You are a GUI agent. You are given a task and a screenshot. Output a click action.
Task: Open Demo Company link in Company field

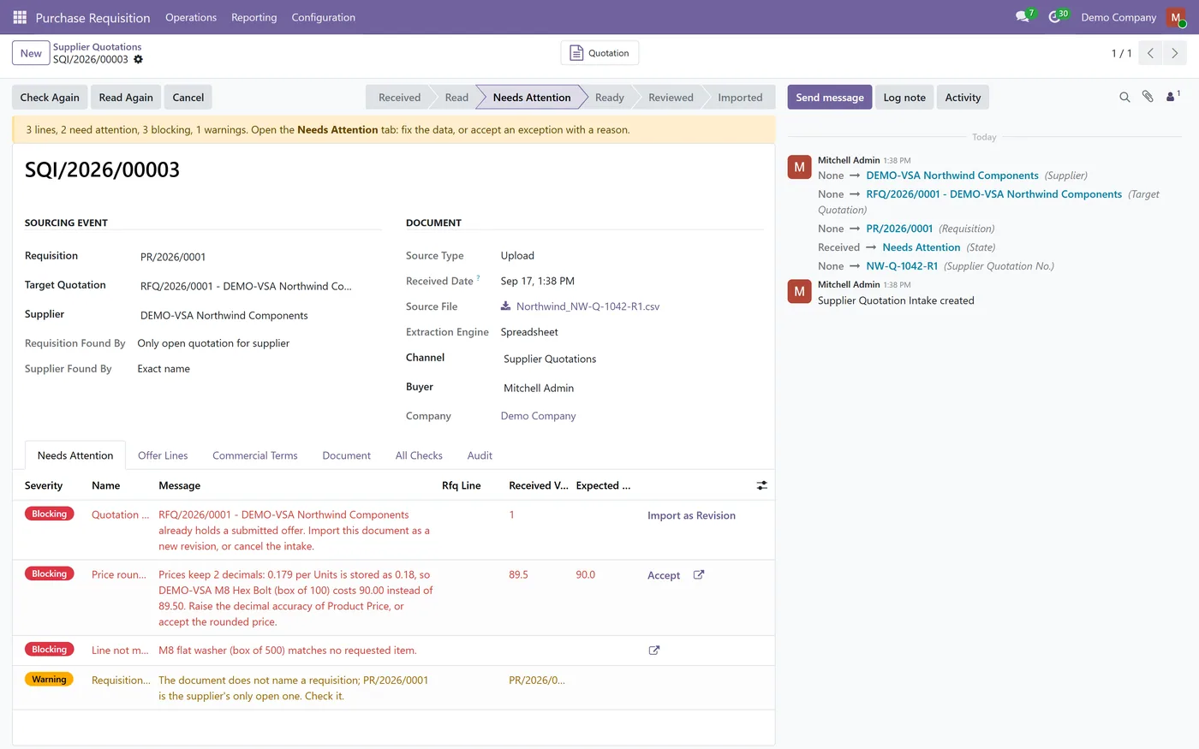tap(538, 416)
